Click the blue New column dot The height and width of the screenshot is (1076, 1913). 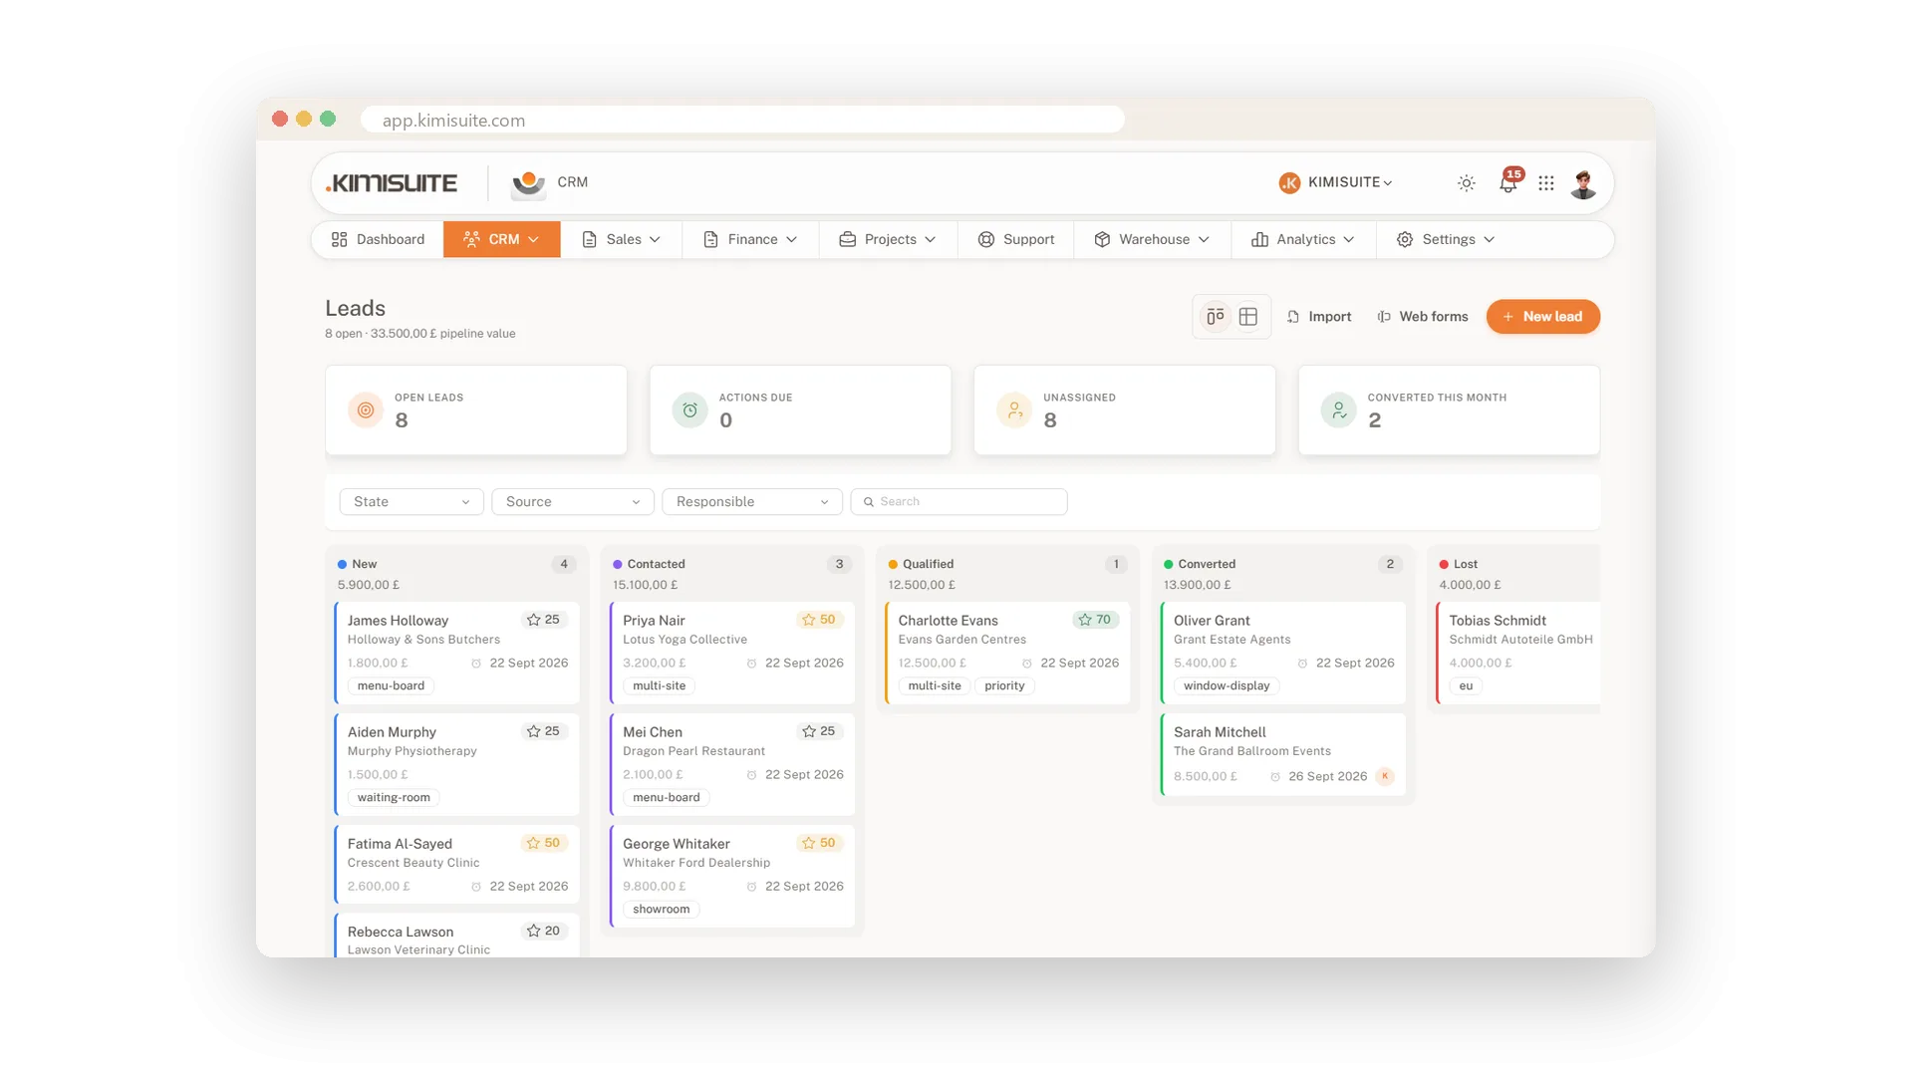tap(342, 565)
